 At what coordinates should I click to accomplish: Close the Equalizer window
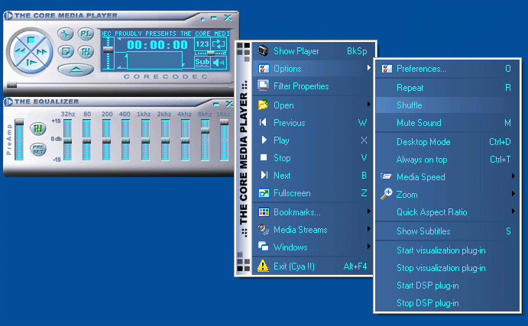(229, 104)
